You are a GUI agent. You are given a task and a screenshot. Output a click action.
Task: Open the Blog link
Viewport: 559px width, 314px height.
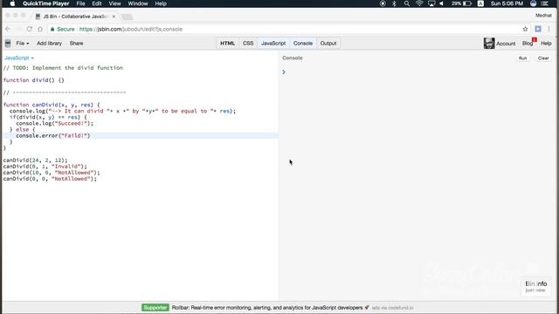(528, 44)
